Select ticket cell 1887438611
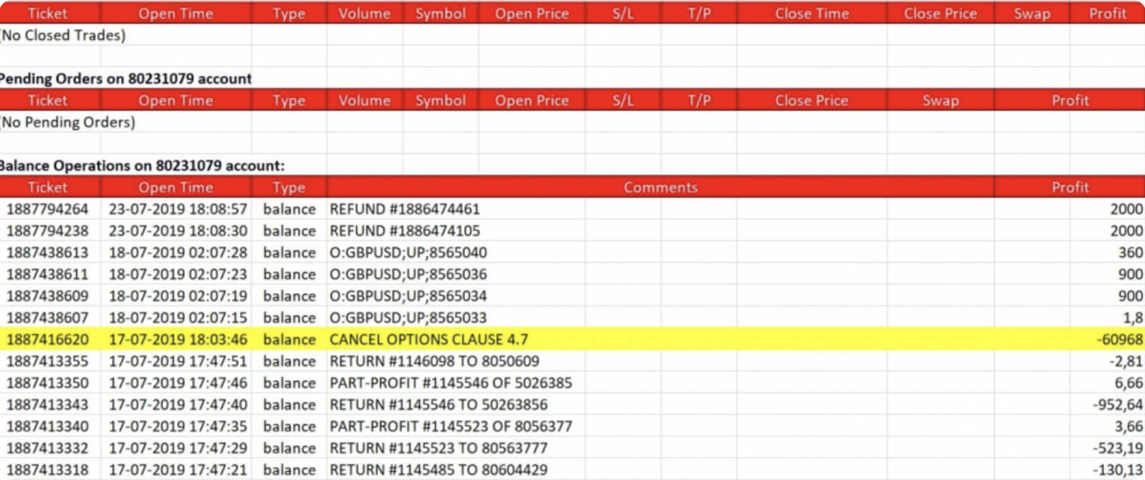The height and width of the screenshot is (480, 1145). [48, 274]
